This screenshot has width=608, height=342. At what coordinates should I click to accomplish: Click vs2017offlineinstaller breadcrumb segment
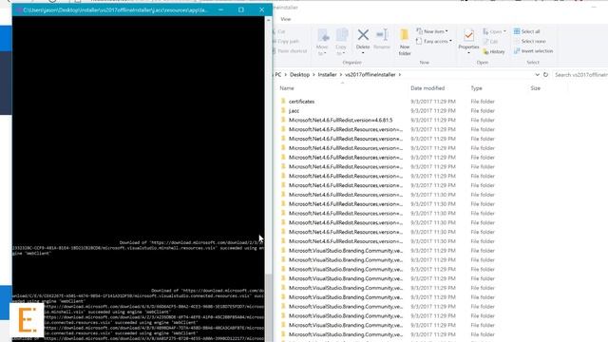(x=370, y=74)
